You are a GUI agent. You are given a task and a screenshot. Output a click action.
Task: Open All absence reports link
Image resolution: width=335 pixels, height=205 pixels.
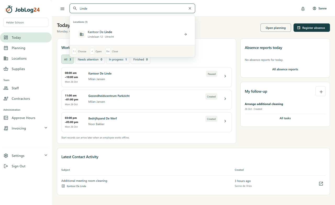click(x=285, y=69)
